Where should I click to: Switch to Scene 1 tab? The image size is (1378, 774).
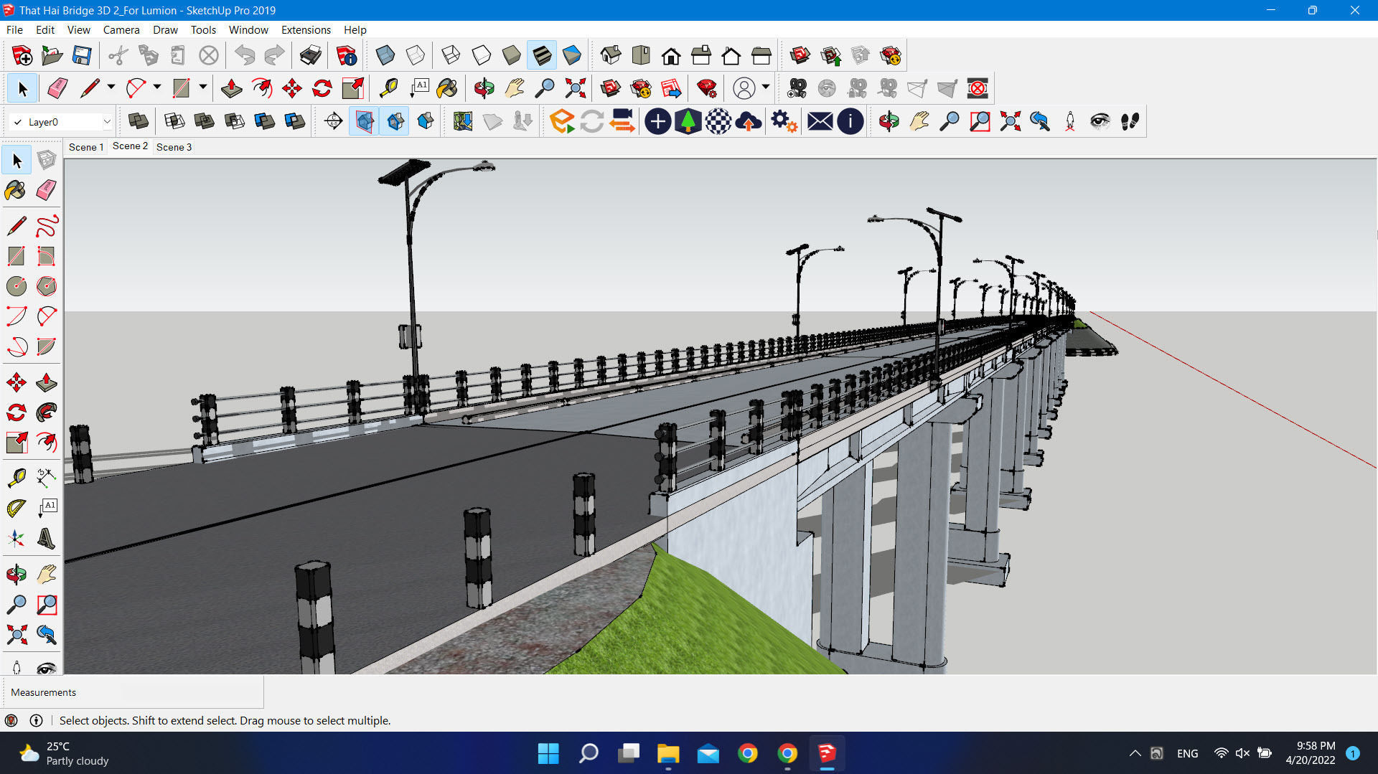86,147
